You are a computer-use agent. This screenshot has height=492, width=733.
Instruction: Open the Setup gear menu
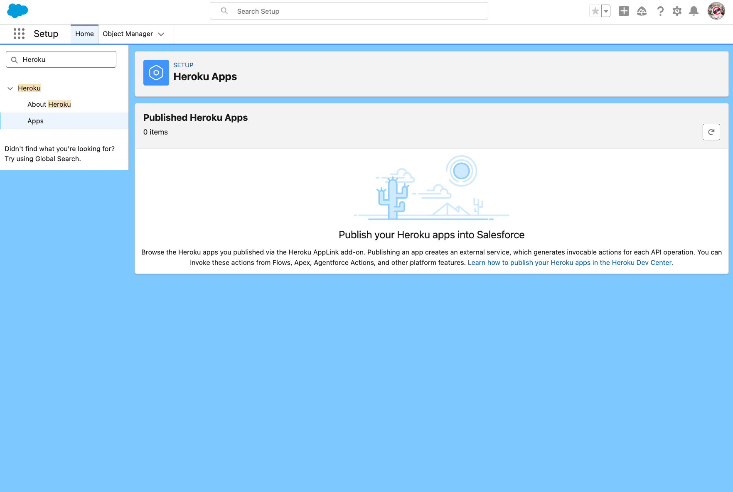(676, 11)
